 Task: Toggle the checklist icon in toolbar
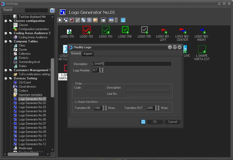pyautogui.click(x=103, y=20)
